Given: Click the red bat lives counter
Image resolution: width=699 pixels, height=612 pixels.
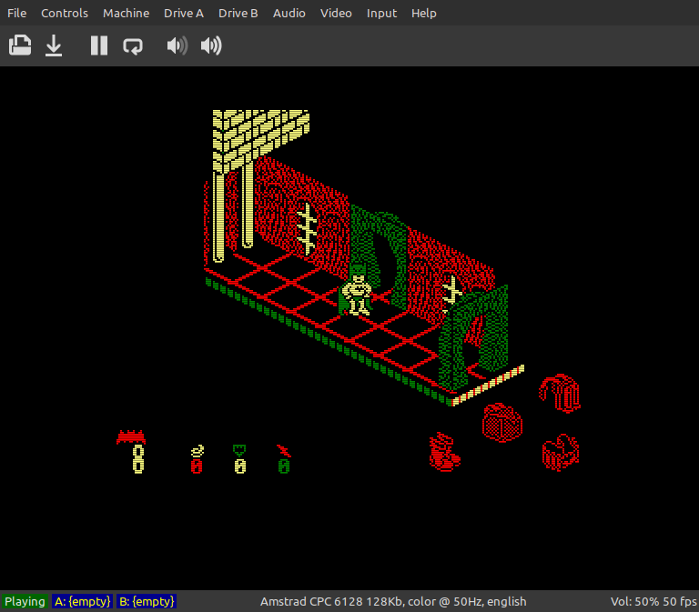Looking at the screenshot, I should (x=131, y=451).
